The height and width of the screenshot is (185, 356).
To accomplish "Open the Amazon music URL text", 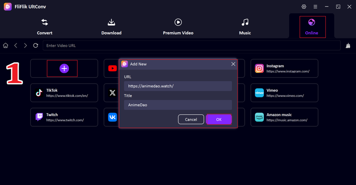I will 287,120.
